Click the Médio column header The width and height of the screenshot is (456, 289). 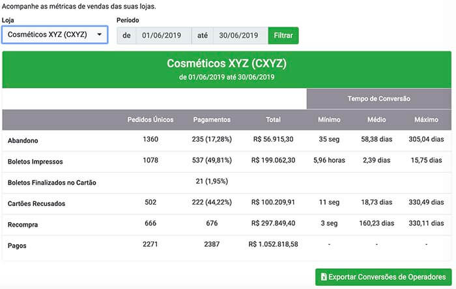tap(377, 119)
